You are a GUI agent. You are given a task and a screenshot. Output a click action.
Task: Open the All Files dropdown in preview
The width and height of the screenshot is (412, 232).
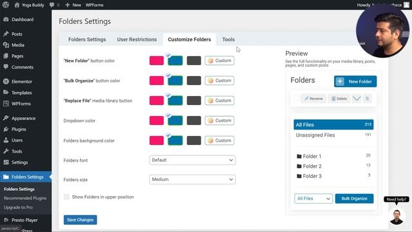click(314, 198)
